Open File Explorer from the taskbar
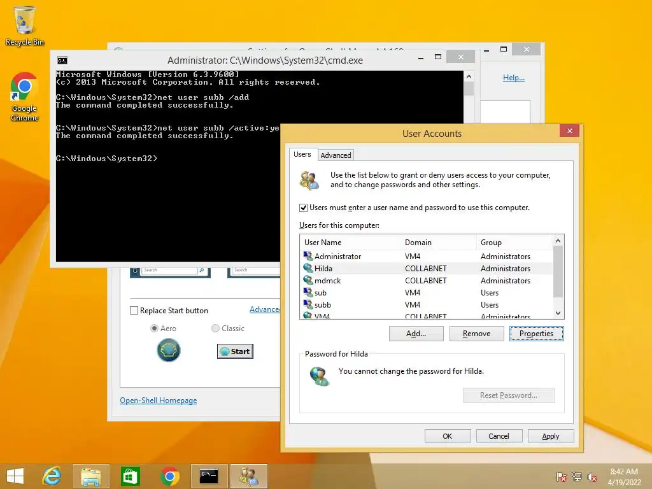Viewport: 652px width, 489px height. [x=90, y=476]
